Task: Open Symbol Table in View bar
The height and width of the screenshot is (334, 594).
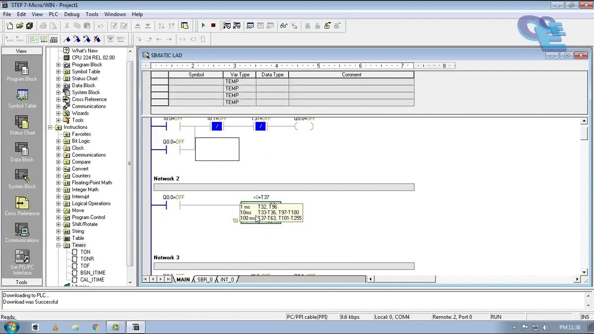Action: pos(22,98)
